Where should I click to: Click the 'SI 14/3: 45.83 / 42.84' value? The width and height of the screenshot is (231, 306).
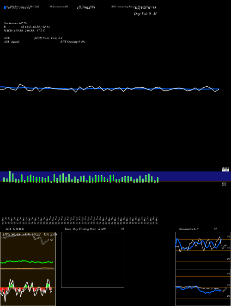[x=35, y=27]
